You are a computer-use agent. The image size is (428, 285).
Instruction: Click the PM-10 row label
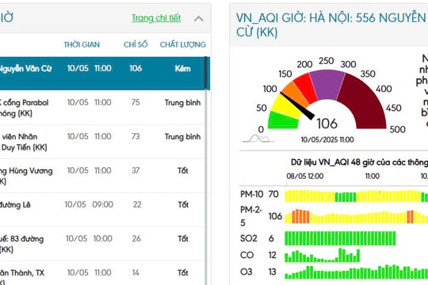tap(251, 194)
